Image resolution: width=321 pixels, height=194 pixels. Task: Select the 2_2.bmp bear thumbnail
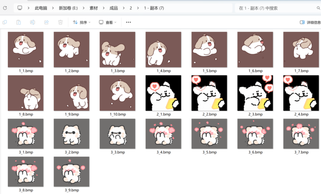[209, 93]
